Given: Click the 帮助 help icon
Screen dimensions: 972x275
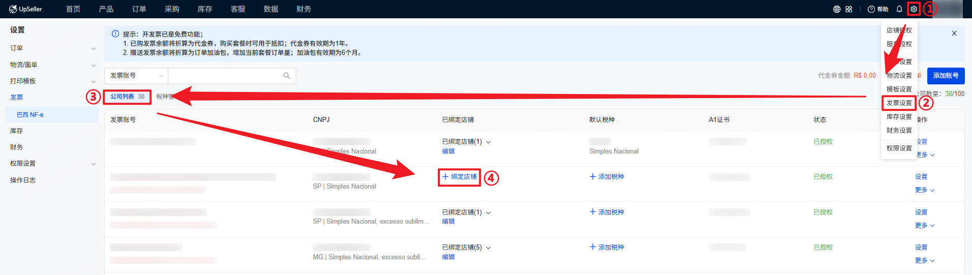Looking at the screenshot, I should click(878, 9).
